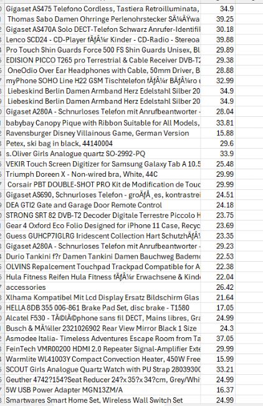263x406 pixels.
Task: Select DEA GTI2 Gate Remote Control cell
Action: tap(103, 205)
